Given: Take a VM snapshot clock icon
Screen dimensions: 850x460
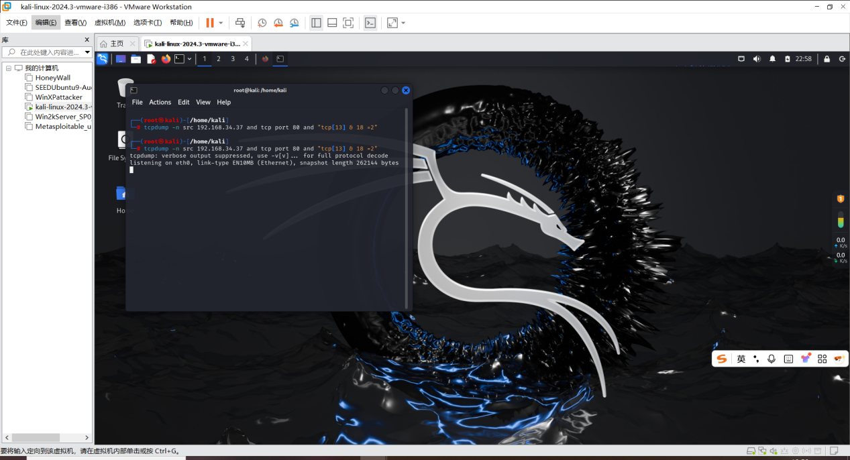Looking at the screenshot, I should (262, 23).
